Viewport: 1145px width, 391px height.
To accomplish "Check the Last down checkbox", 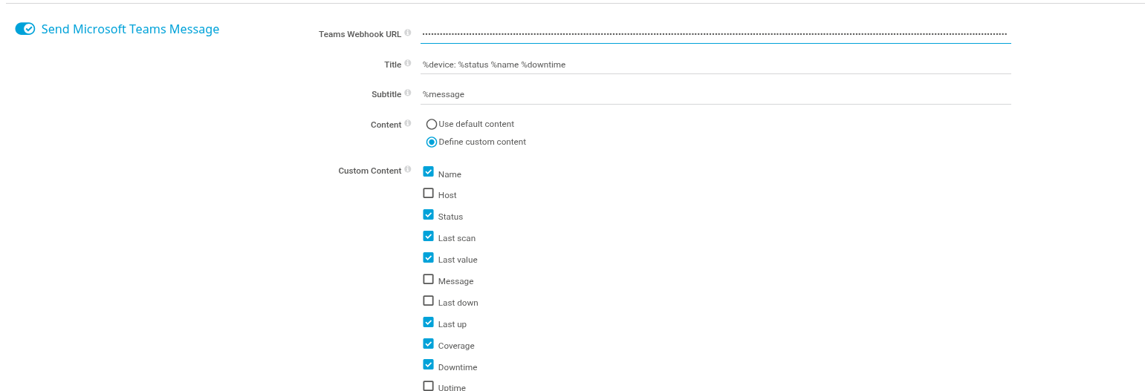I will (429, 300).
